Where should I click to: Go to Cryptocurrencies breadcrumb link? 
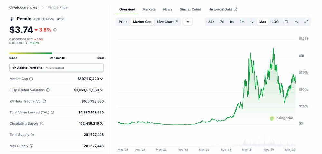click(x=23, y=7)
